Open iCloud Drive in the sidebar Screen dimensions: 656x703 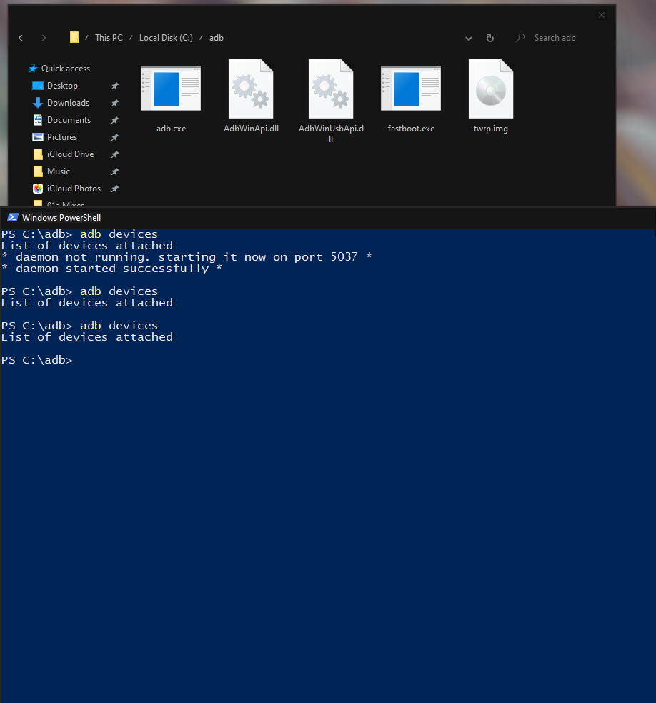click(x=71, y=154)
